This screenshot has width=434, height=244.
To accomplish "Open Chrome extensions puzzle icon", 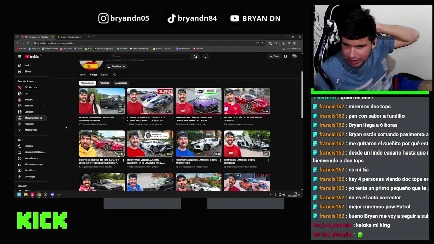I will coord(276,43).
